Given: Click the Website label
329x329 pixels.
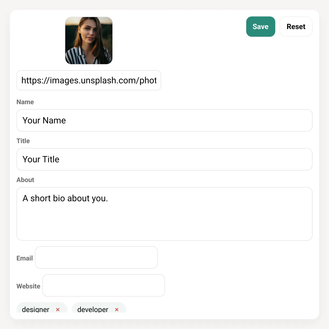Looking at the screenshot, I should pos(28,286).
